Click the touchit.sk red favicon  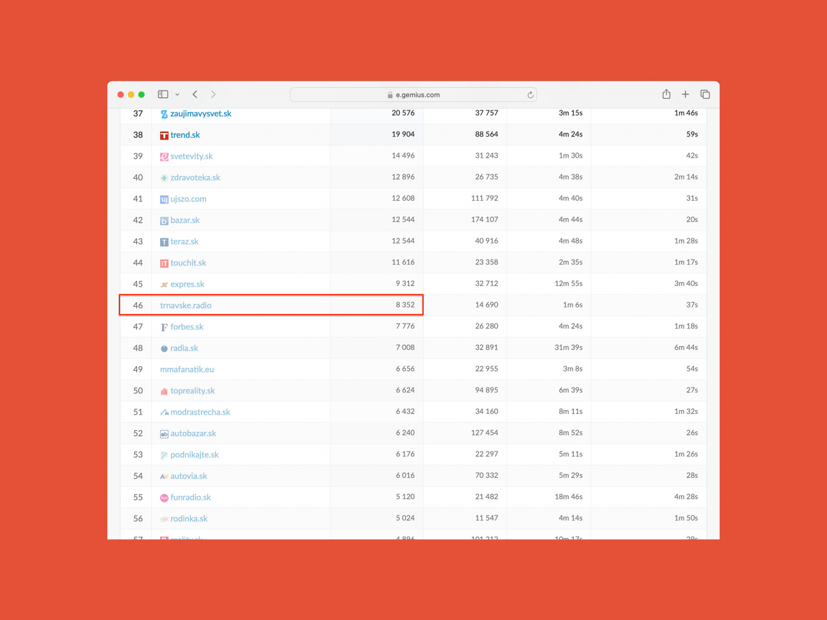click(x=164, y=263)
